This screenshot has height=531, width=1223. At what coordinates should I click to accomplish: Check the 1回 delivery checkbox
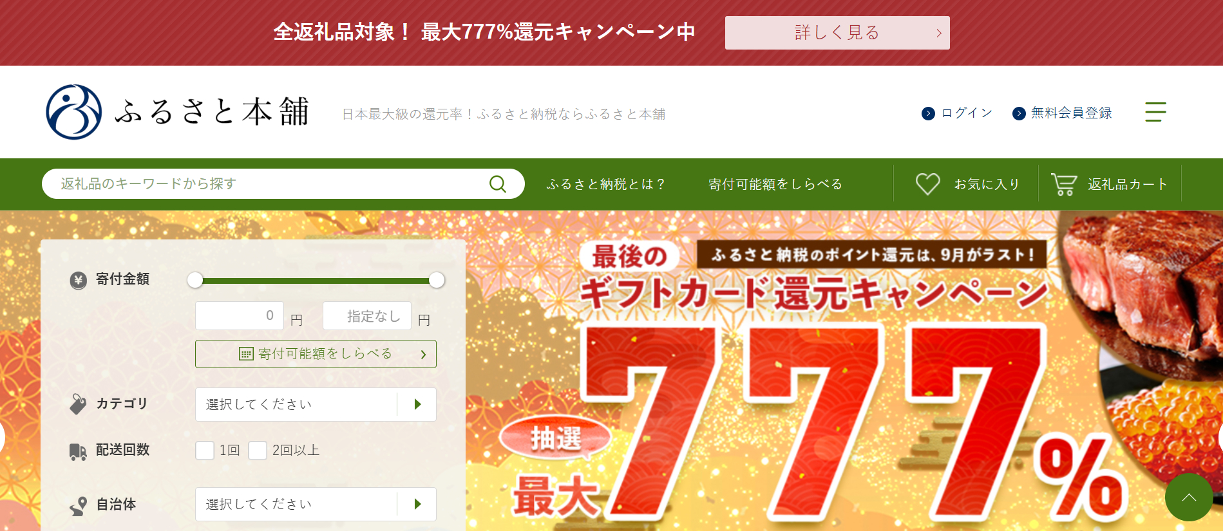[205, 451]
